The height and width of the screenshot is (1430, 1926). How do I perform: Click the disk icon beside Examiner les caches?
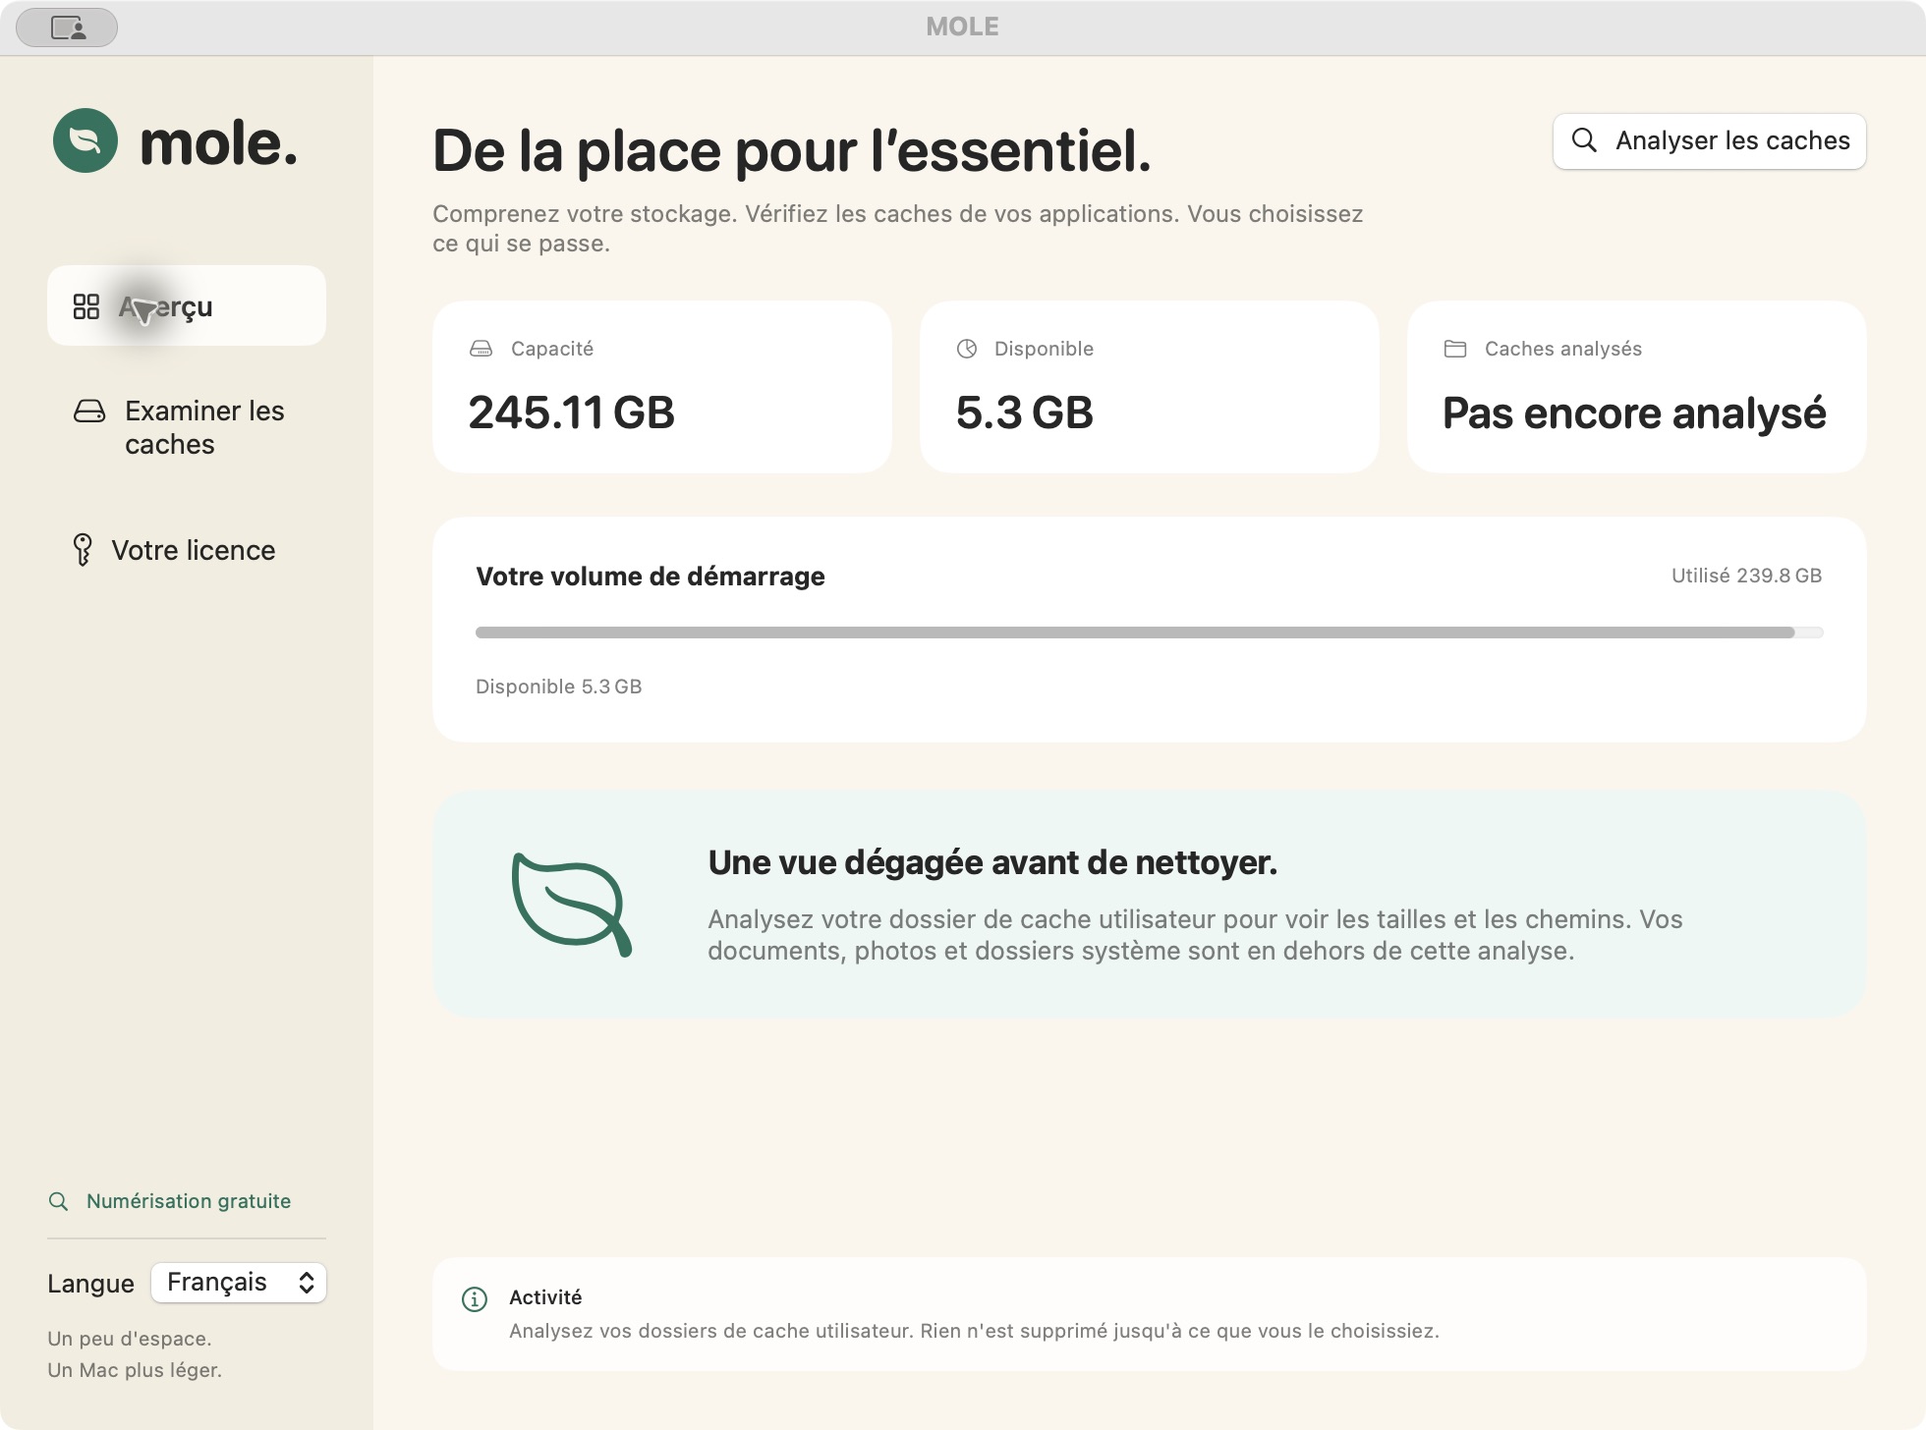point(89,412)
